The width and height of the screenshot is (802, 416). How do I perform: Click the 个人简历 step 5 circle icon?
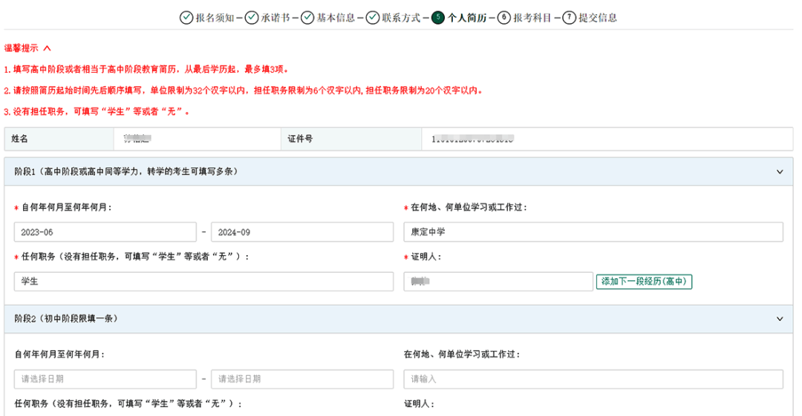[438, 18]
